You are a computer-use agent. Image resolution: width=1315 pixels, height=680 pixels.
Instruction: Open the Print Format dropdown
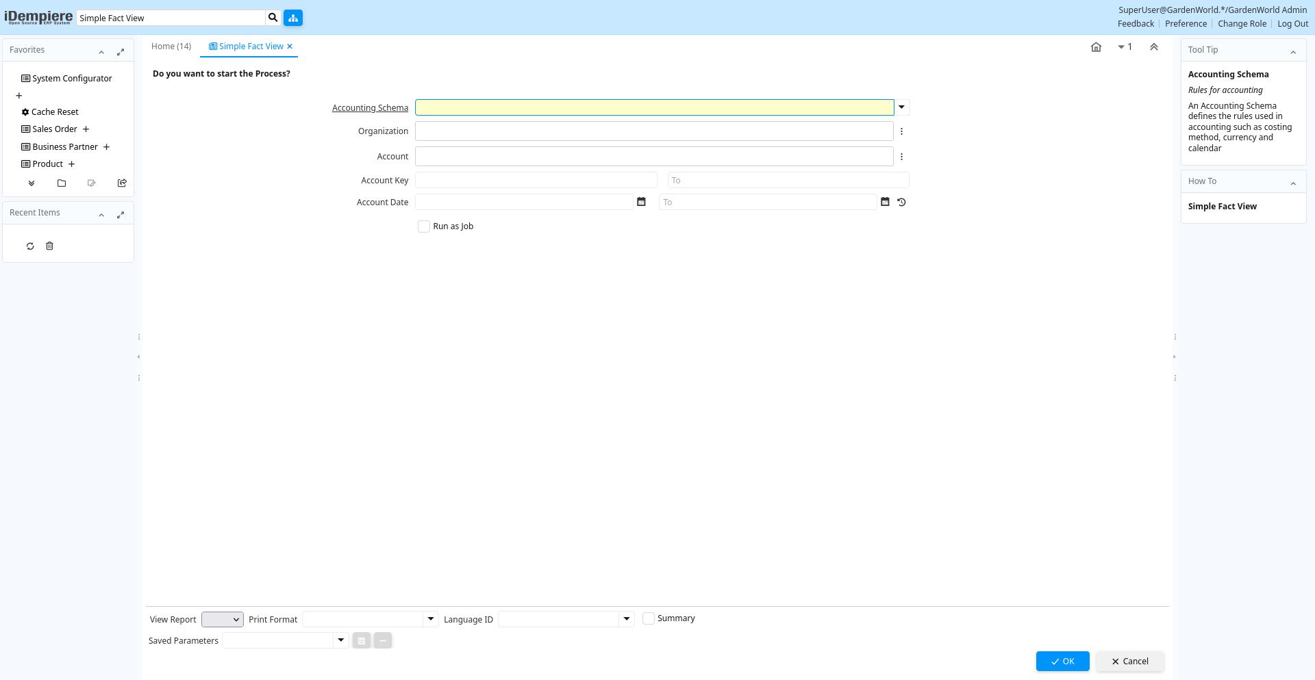431,619
